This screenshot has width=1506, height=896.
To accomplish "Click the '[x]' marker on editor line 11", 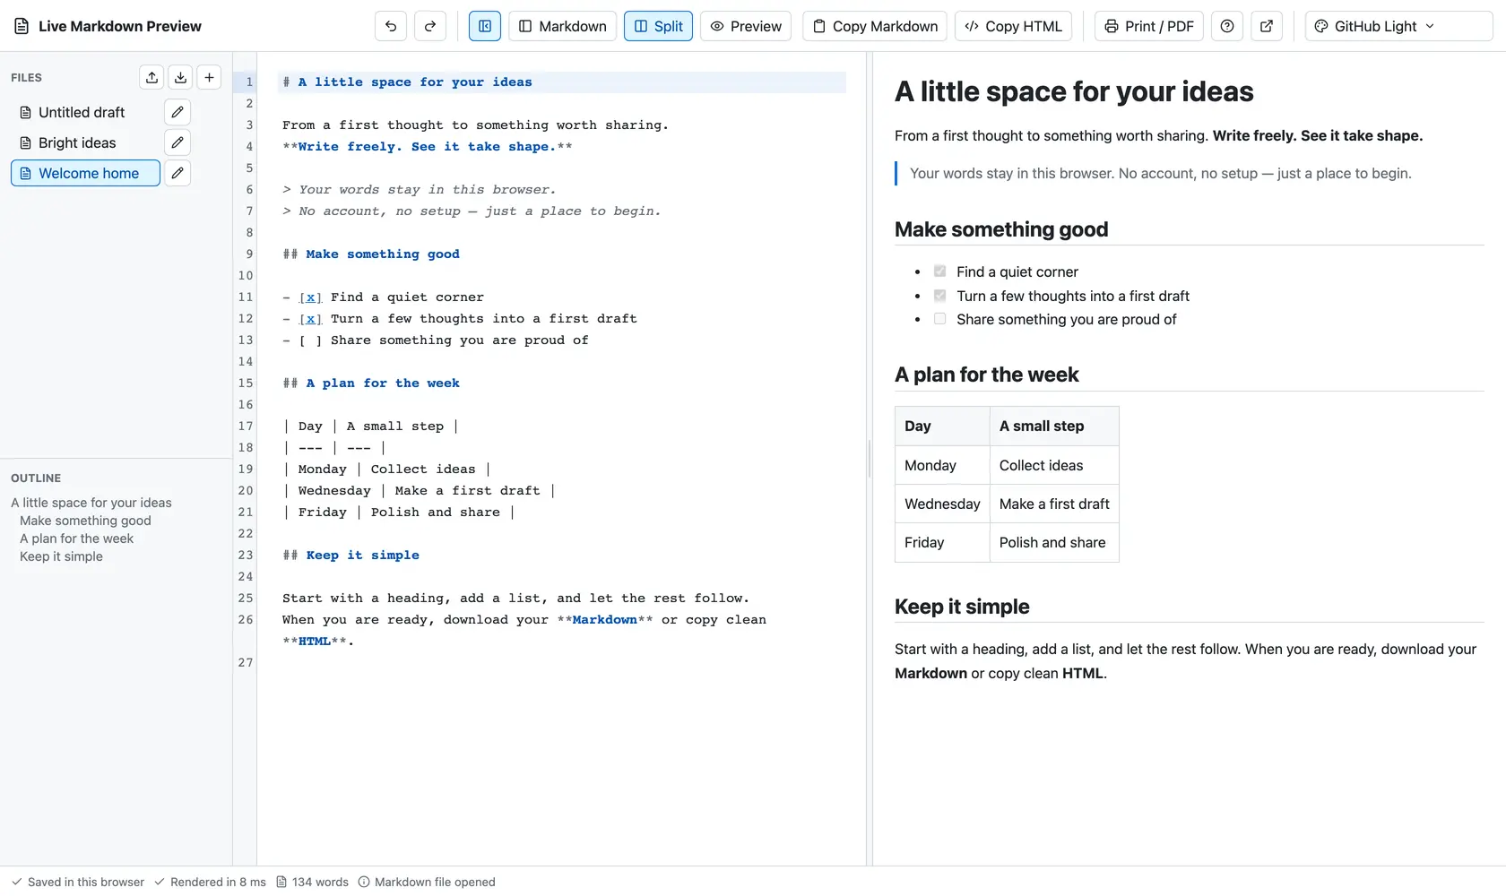I will (310, 297).
